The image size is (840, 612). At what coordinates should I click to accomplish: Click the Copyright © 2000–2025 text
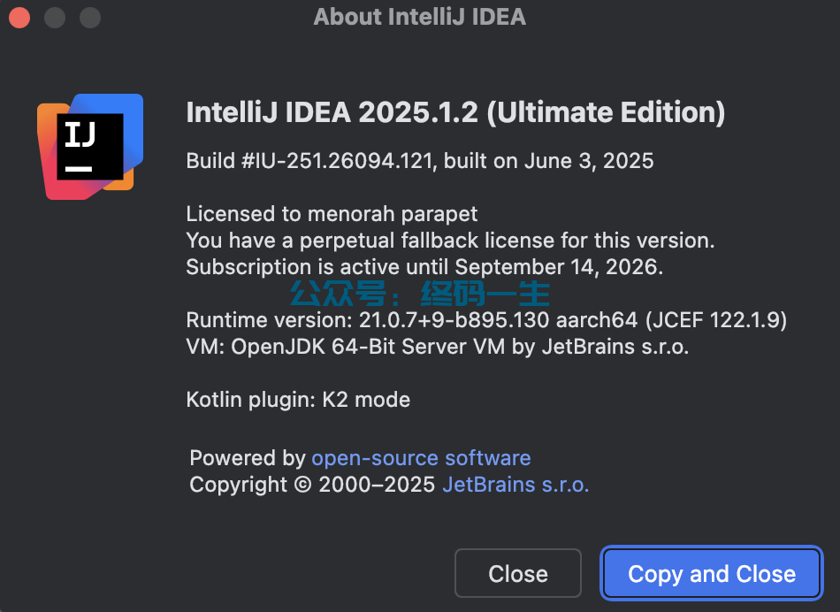click(312, 485)
